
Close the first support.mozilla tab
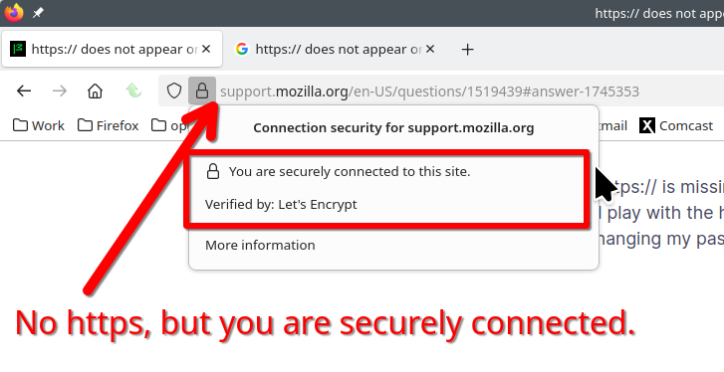[x=206, y=49]
